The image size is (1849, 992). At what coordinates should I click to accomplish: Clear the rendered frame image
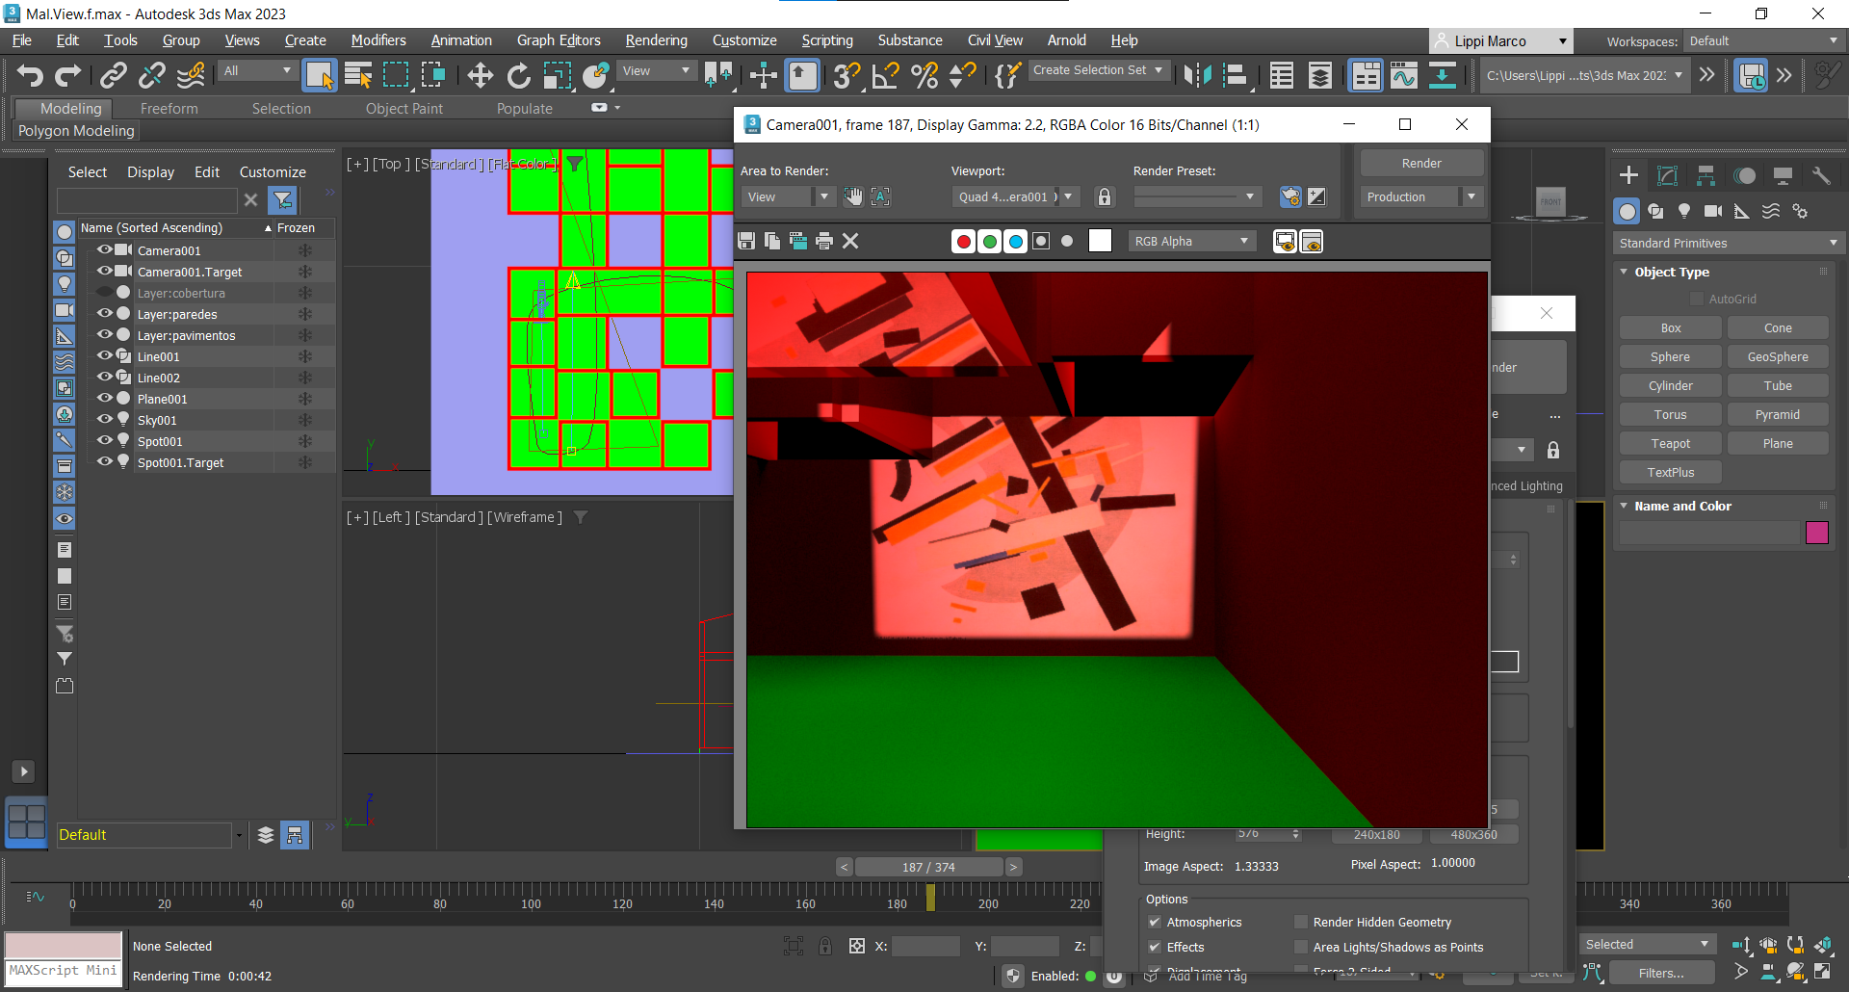[850, 241]
